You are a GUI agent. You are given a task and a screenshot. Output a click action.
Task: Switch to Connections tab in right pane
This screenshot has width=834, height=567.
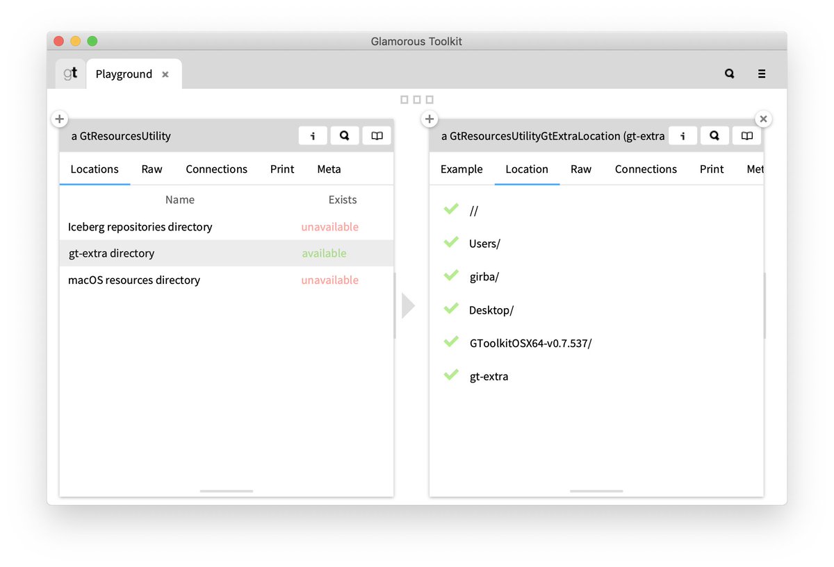tap(646, 169)
